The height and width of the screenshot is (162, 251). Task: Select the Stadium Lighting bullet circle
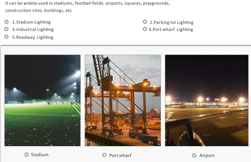click(7, 22)
